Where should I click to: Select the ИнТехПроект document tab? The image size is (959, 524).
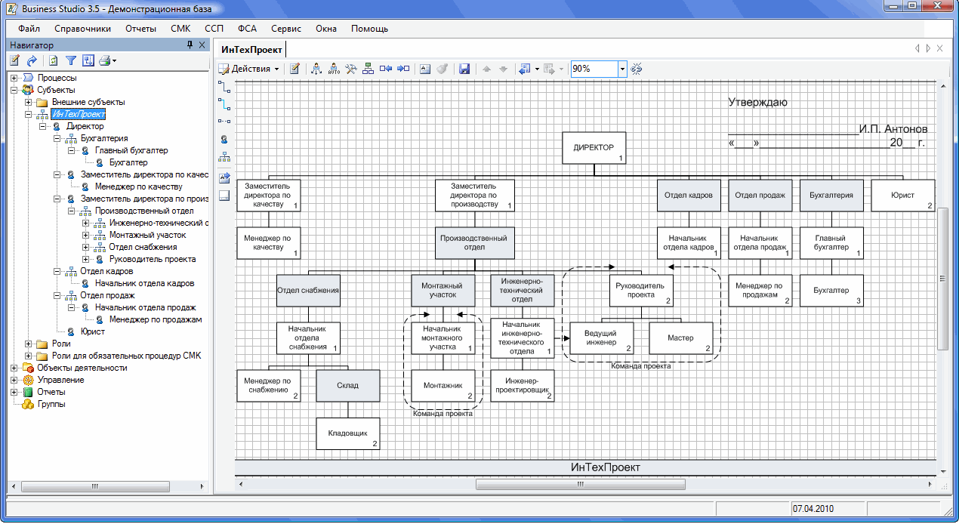pos(251,49)
